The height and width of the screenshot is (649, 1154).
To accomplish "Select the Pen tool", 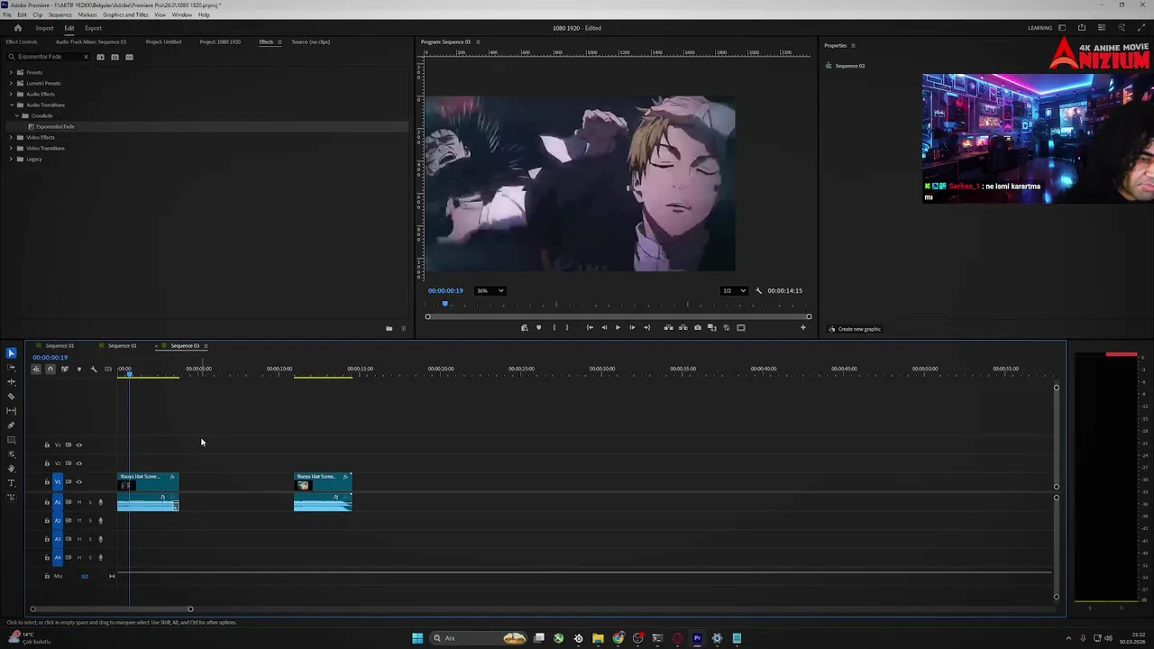I will click(11, 425).
